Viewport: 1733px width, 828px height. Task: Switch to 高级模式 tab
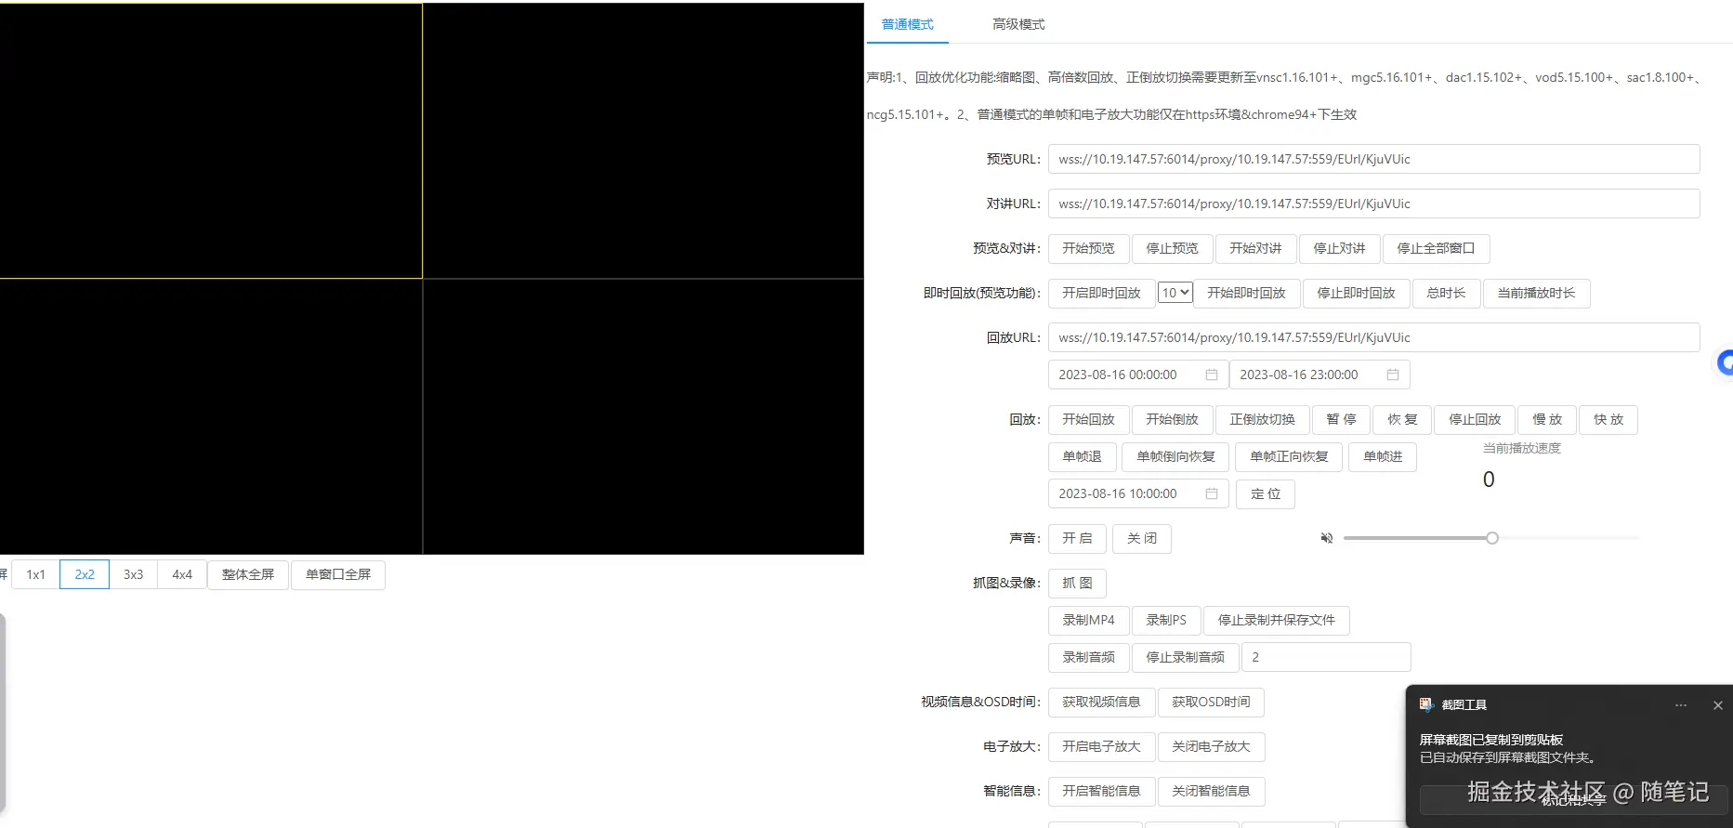pyautogui.click(x=1018, y=24)
